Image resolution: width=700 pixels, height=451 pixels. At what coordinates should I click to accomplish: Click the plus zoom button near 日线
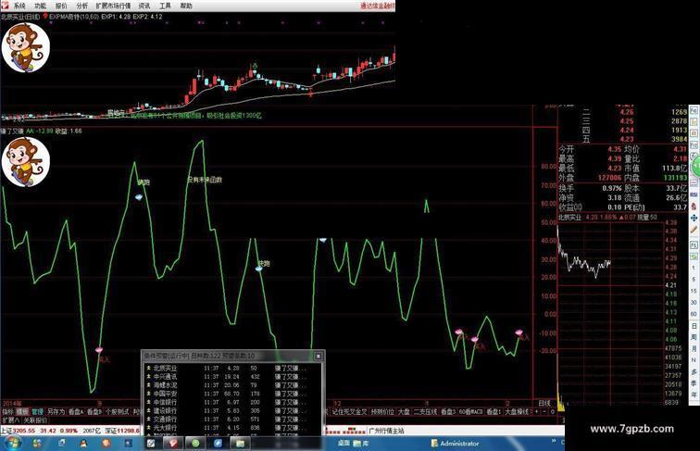536,412
